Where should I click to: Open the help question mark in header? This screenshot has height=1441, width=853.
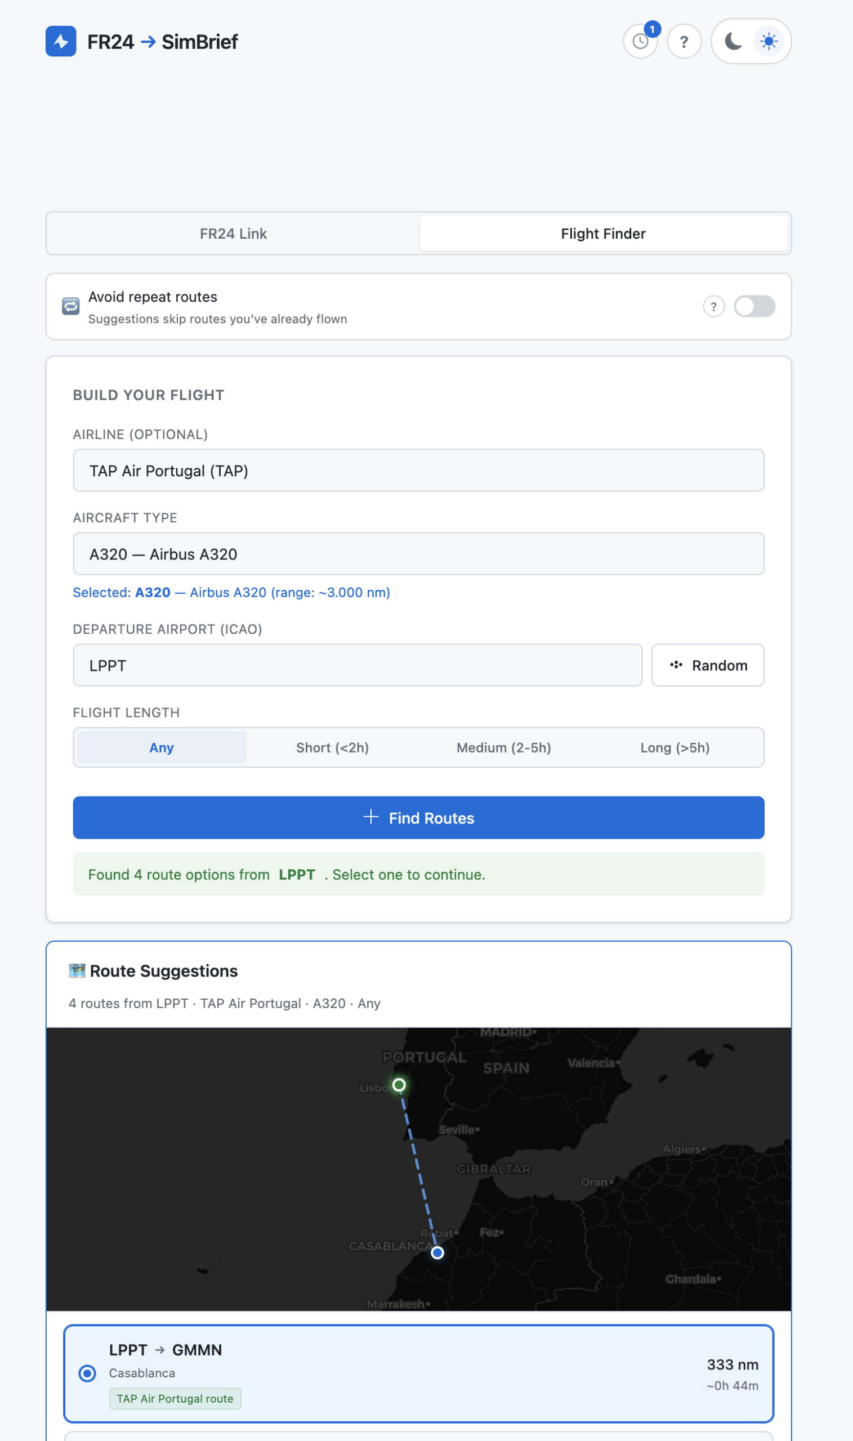tap(684, 41)
